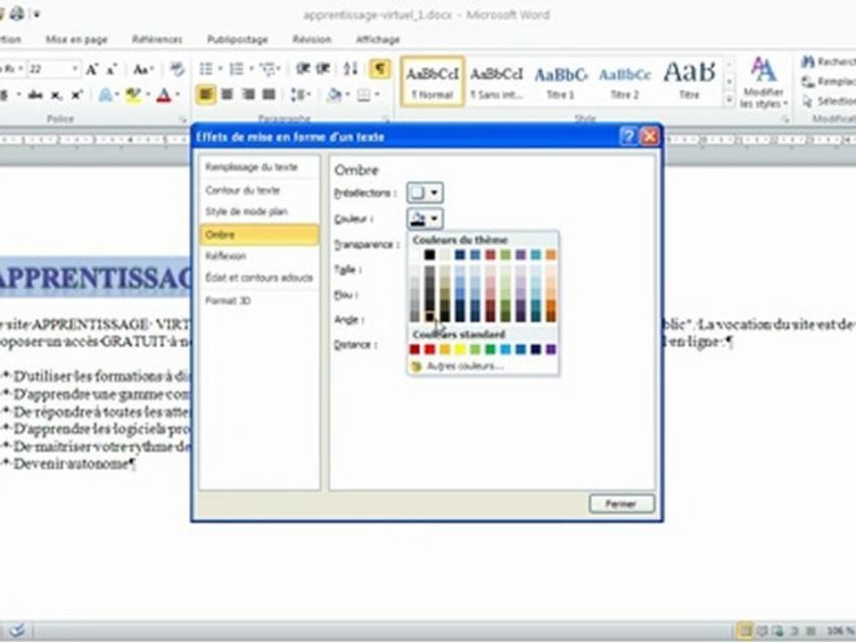Screen dimensions: 856x642
Task: Pick the black theme color swatch
Action: pyautogui.click(x=430, y=254)
